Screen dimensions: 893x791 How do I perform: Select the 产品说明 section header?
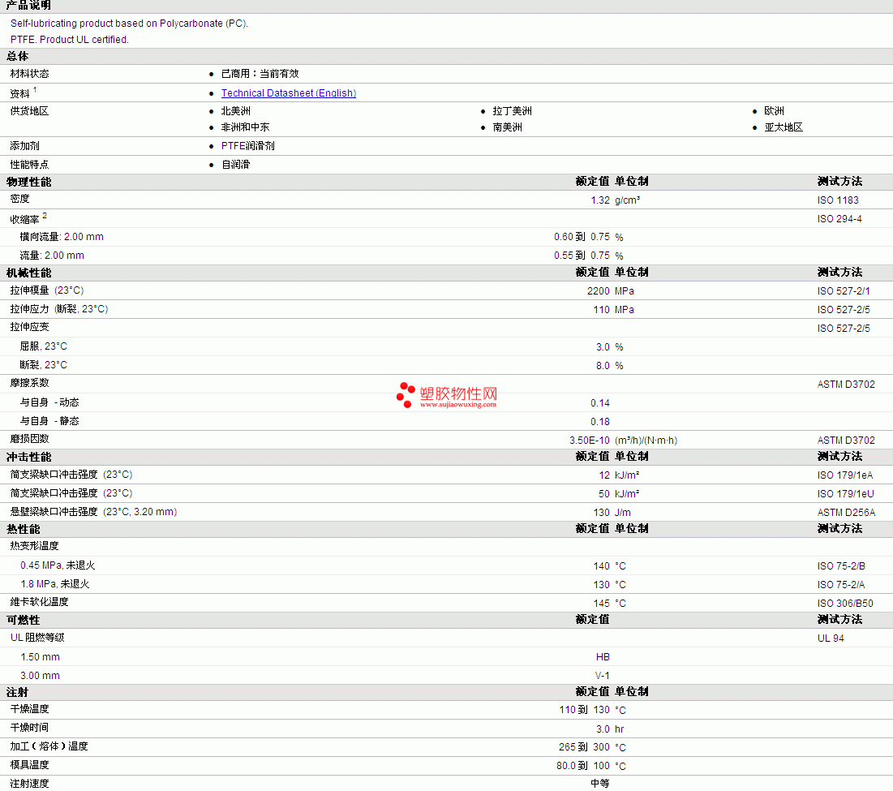pos(28,6)
